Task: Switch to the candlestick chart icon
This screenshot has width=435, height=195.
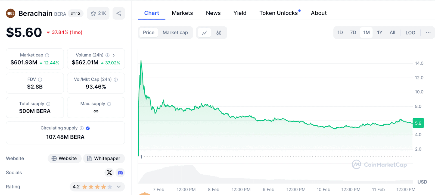Action: [219, 33]
